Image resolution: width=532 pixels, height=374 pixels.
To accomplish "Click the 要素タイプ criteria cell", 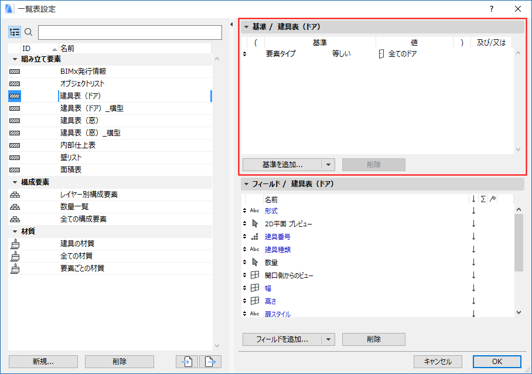I will click(x=281, y=53).
